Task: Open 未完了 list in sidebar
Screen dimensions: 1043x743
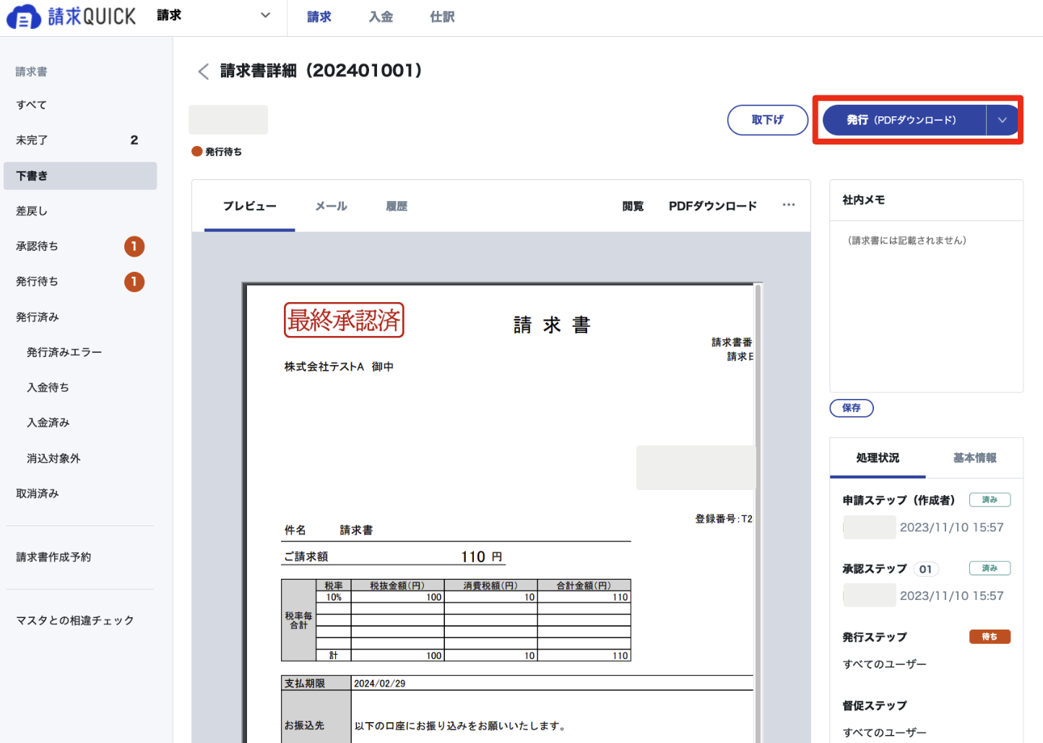Action: [80, 140]
